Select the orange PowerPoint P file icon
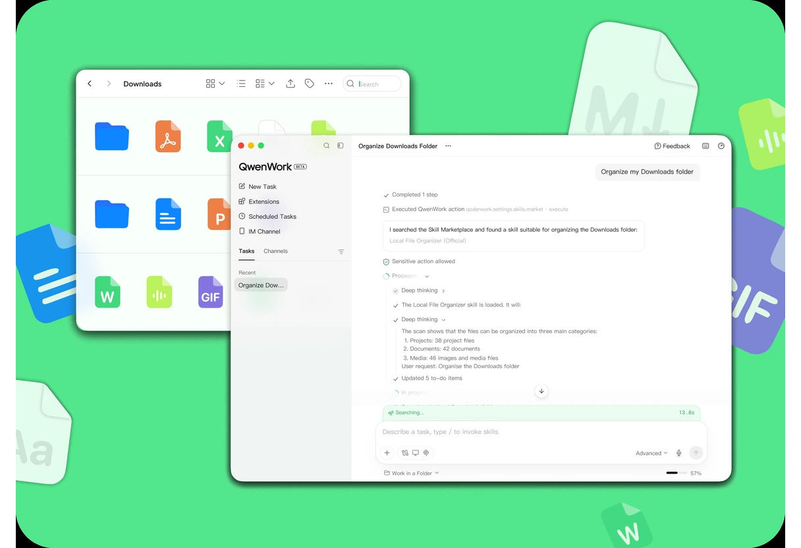The image size is (801, 548). click(219, 214)
